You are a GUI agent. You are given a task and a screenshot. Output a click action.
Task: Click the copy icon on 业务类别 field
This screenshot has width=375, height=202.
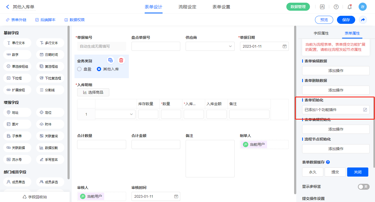pyautogui.click(x=111, y=60)
